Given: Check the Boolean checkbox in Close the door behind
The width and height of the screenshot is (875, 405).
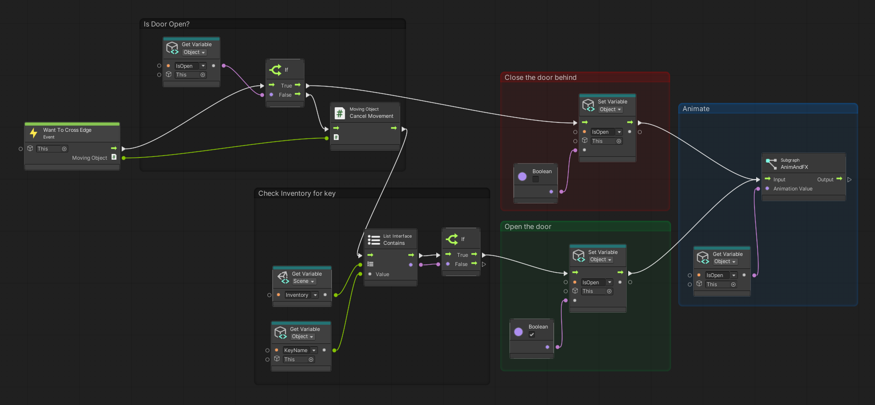Looking at the screenshot, I should click(x=535, y=179).
